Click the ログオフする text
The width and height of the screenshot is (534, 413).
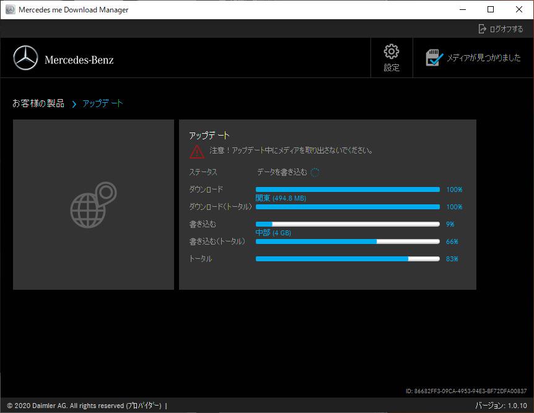coord(506,29)
